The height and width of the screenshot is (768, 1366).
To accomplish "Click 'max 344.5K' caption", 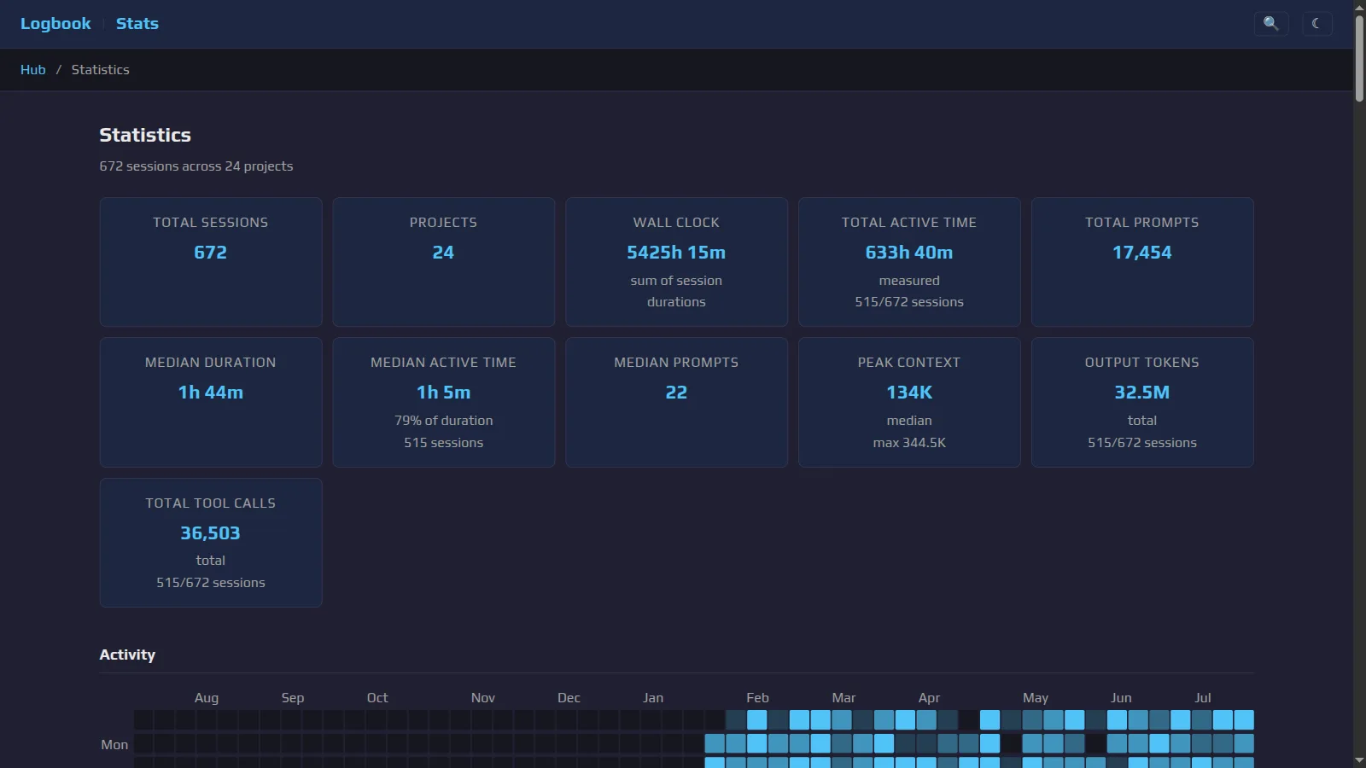I will pos(909,443).
